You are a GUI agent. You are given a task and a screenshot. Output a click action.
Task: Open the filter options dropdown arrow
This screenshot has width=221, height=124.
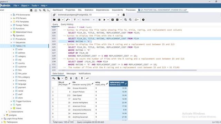tap(78, 20)
